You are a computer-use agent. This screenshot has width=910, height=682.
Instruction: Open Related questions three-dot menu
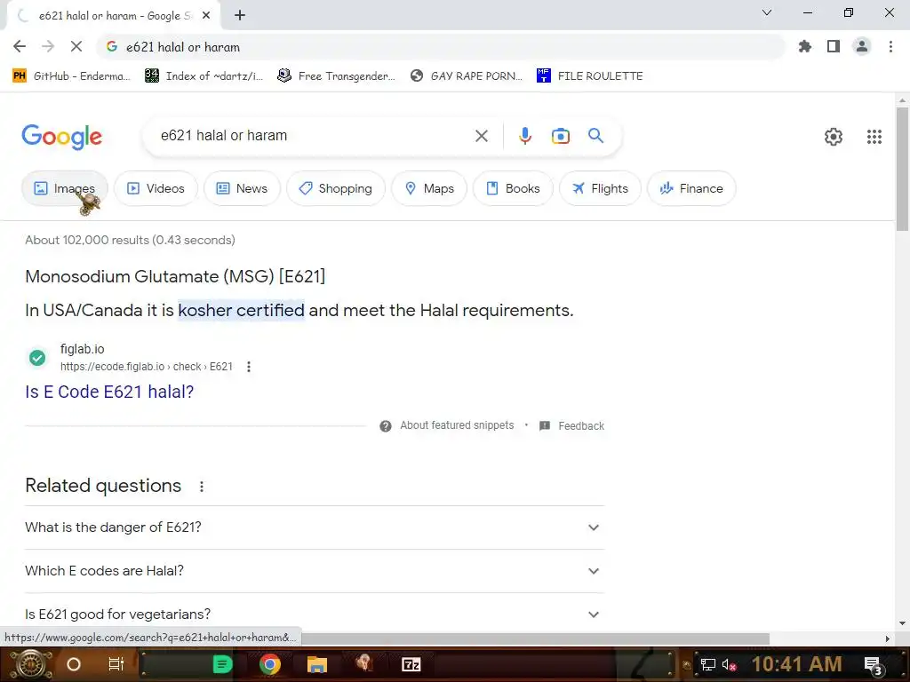point(202,487)
